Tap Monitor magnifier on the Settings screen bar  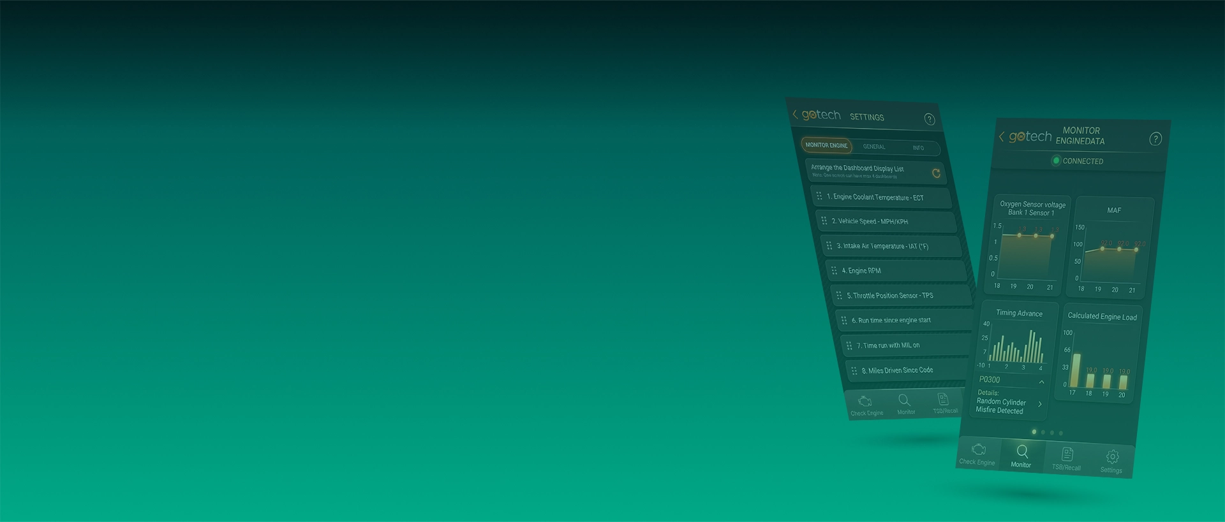point(905,404)
